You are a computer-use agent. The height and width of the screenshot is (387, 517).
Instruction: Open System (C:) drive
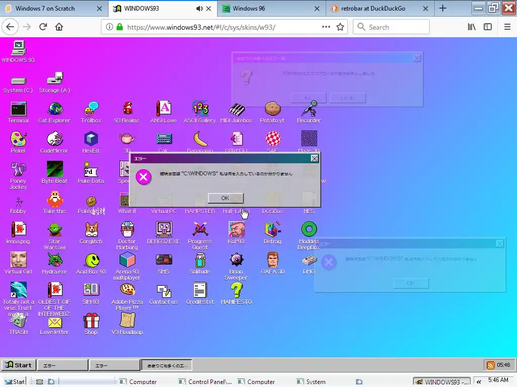19,85
